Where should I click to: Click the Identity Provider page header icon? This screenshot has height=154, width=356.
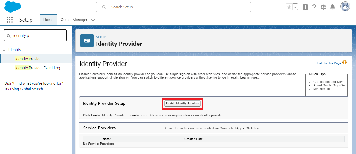pyautogui.click(x=87, y=41)
